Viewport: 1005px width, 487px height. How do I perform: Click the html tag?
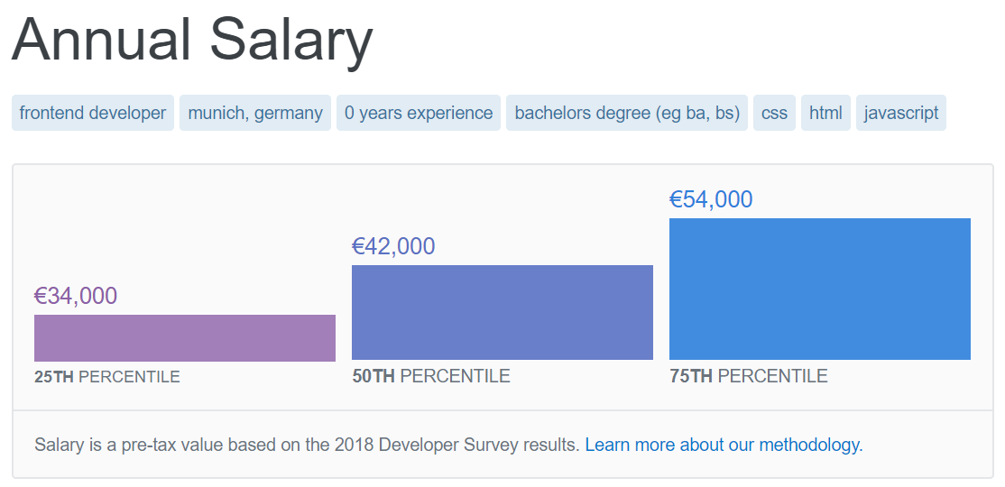825,113
